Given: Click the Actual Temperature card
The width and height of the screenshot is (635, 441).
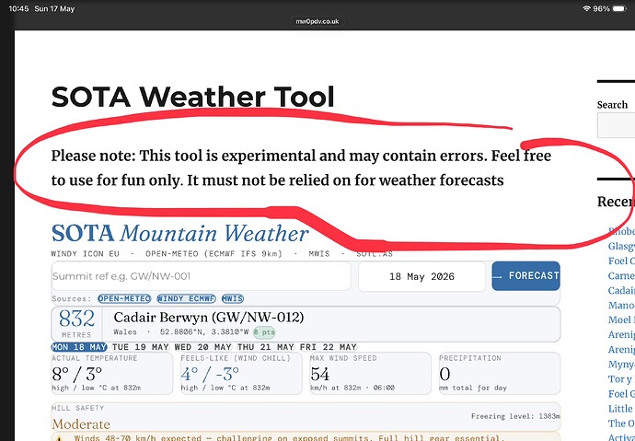Looking at the screenshot, I should (x=111, y=374).
